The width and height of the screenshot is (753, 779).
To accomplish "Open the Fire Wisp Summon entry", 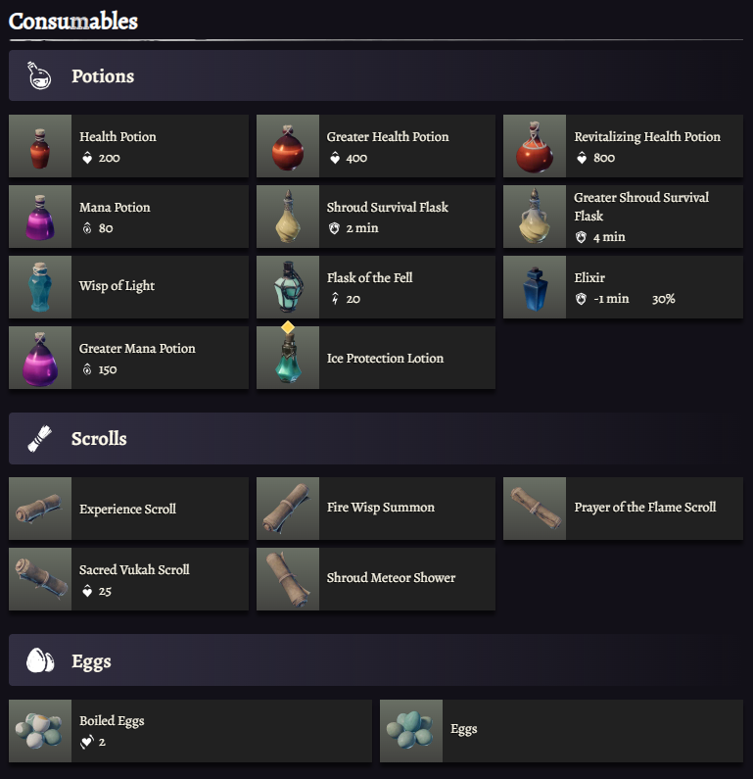I will coord(381,508).
